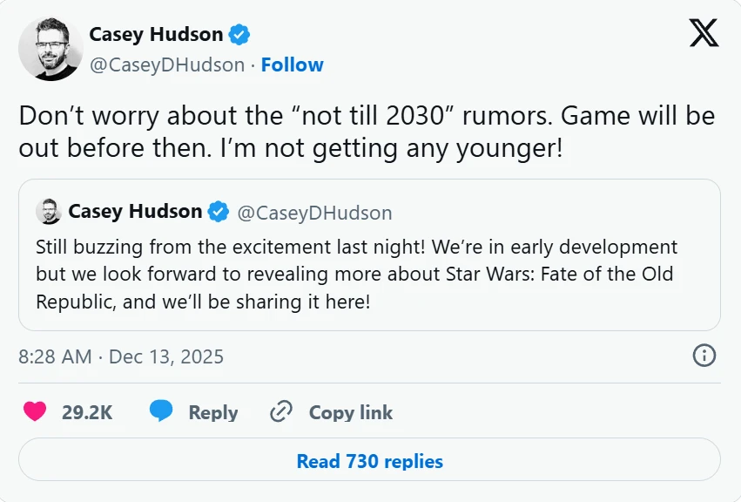Follow Casey Hudson via the Follow link
This screenshot has width=741, height=502.
[x=292, y=65]
